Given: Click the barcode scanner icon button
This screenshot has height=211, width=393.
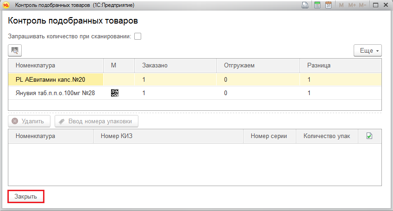Looking at the screenshot, I should (x=15, y=50).
